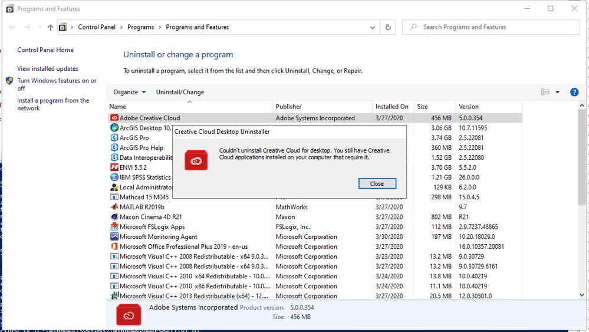Click the Maxon Cinema 4D icon

[x=114, y=216]
